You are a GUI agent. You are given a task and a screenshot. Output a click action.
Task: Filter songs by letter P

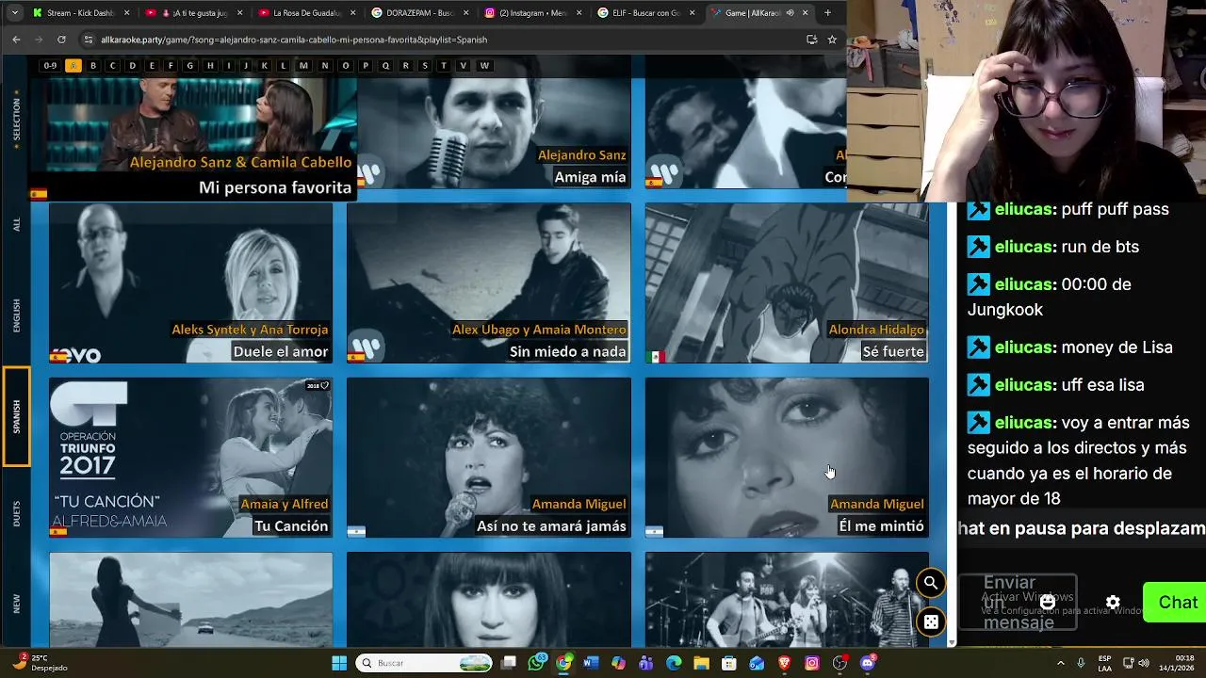point(366,65)
